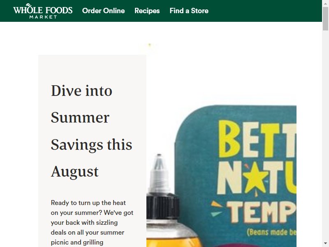Select the 'Ready to turn up the heat' paragraph

point(92,223)
